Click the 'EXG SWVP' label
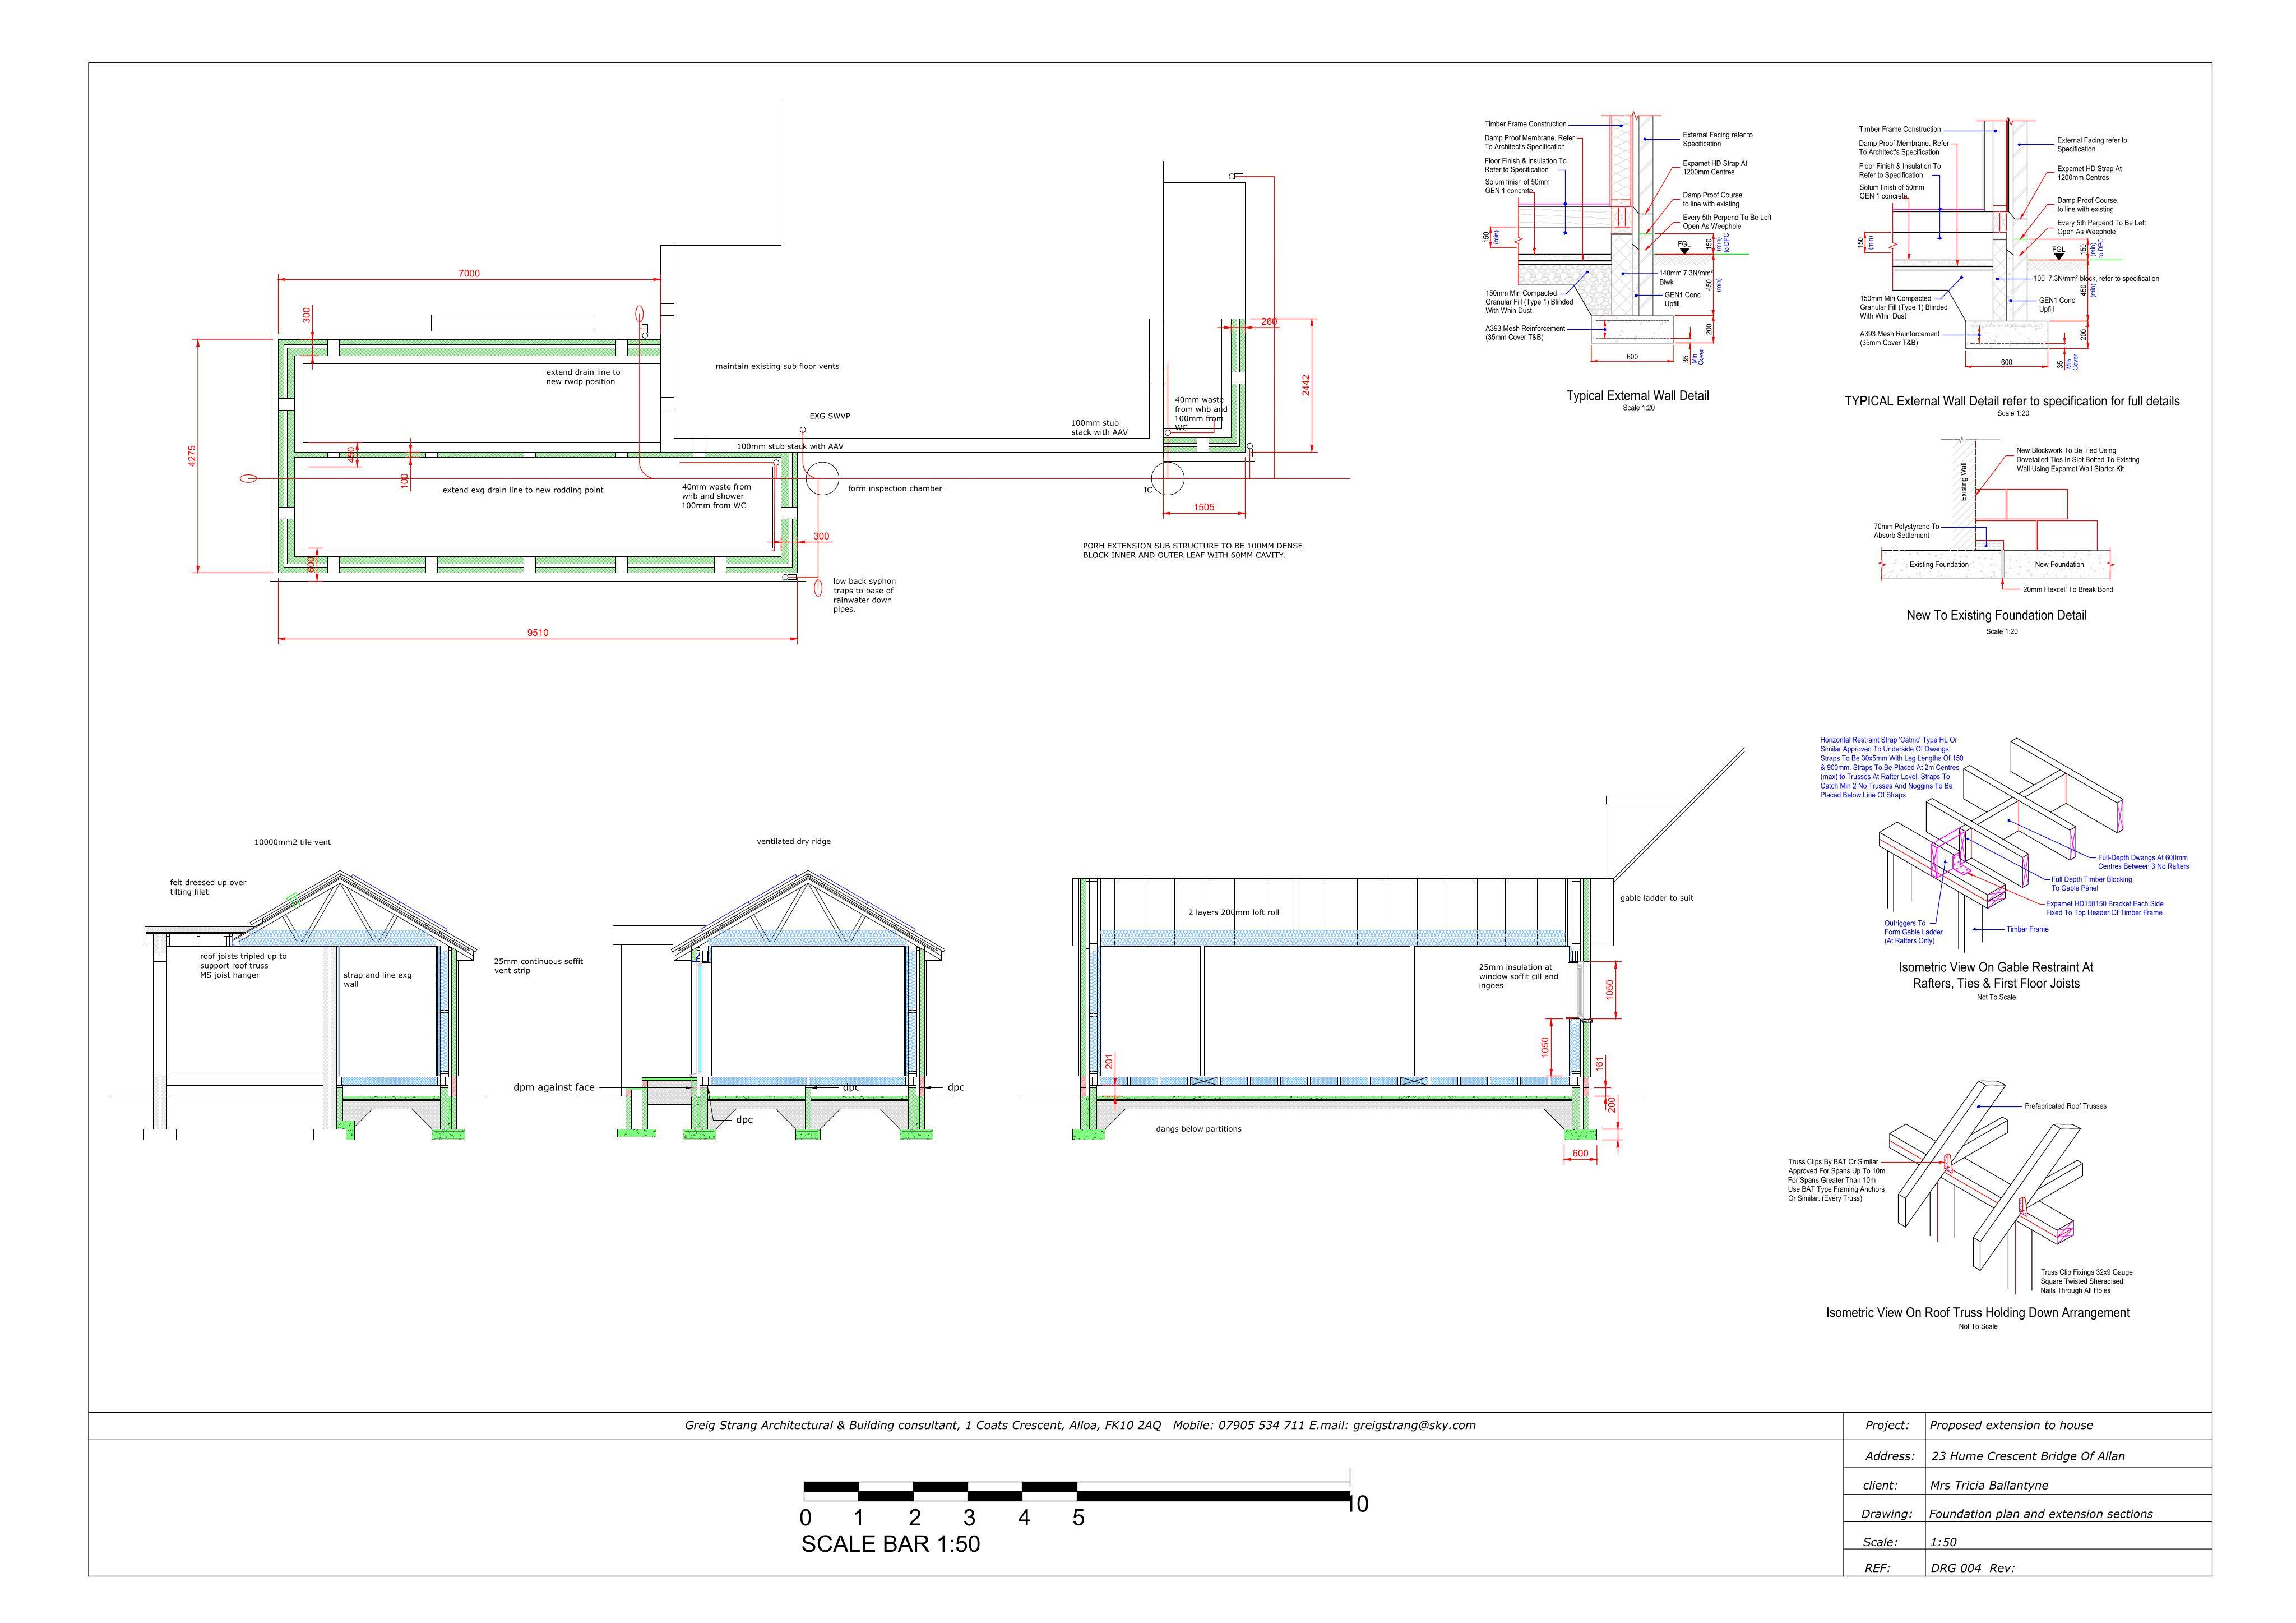The height and width of the screenshot is (1623, 2296). pyautogui.click(x=830, y=416)
